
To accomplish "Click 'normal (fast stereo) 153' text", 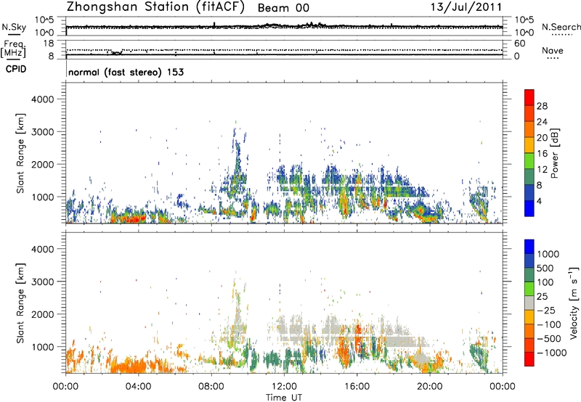I will coord(126,72).
